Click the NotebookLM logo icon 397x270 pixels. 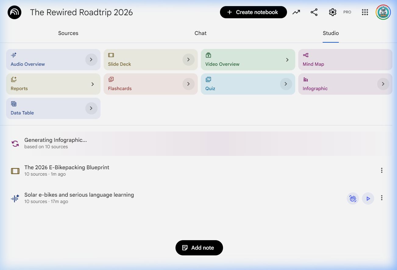[14, 12]
